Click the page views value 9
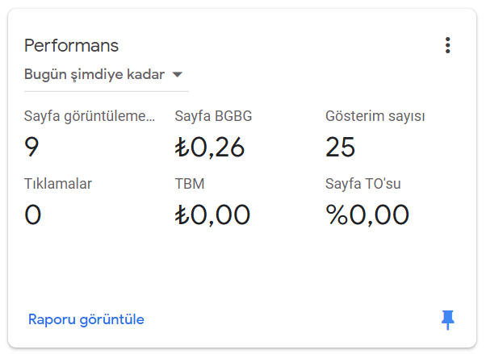 click(31, 147)
